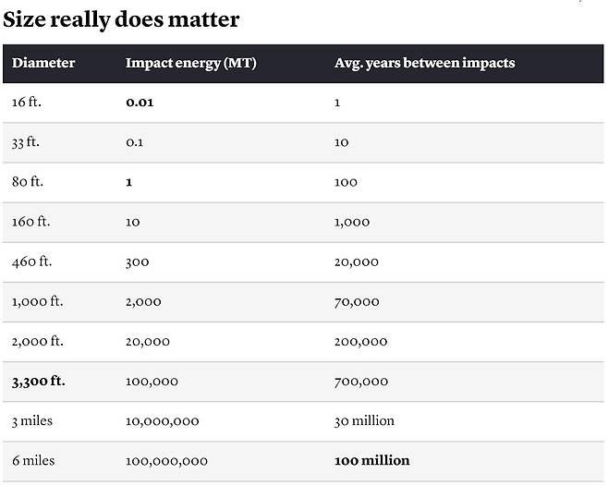Select the 'Size really does matter' heading
The width and height of the screenshot is (608, 486).
[x=121, y=20]
